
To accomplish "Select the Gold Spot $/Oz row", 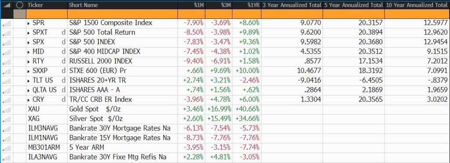I will tap(225, 109).
